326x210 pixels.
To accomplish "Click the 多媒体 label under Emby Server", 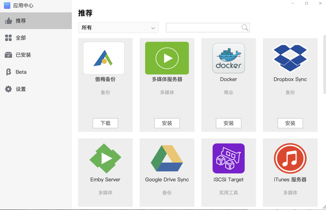I will [105, 193].
